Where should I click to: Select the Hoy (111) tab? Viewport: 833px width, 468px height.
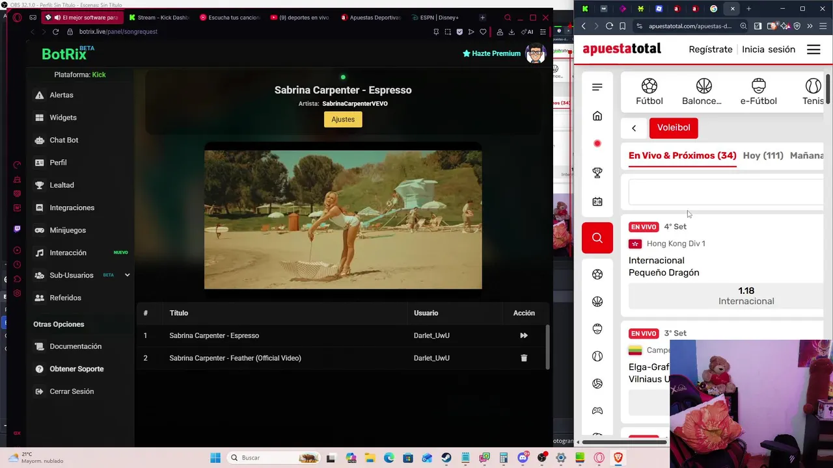tap(763, 156)
